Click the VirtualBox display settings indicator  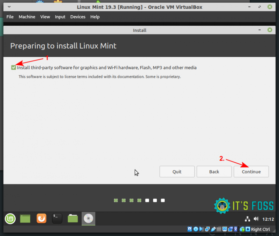225,229
